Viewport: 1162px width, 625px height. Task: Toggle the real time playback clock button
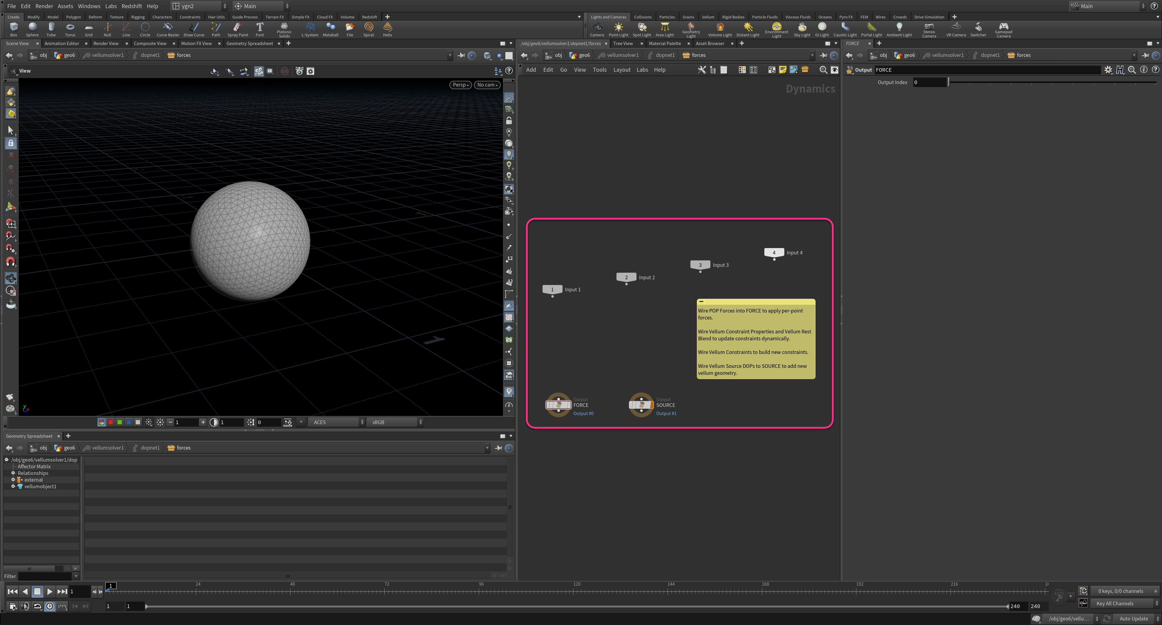coord(50,607)
